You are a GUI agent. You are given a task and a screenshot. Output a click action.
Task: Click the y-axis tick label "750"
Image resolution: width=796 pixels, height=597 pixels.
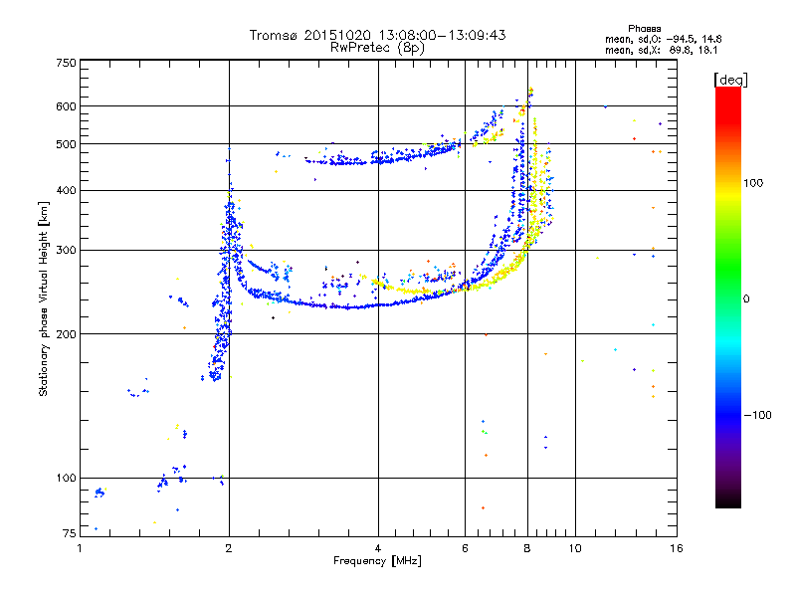(66, 63)
